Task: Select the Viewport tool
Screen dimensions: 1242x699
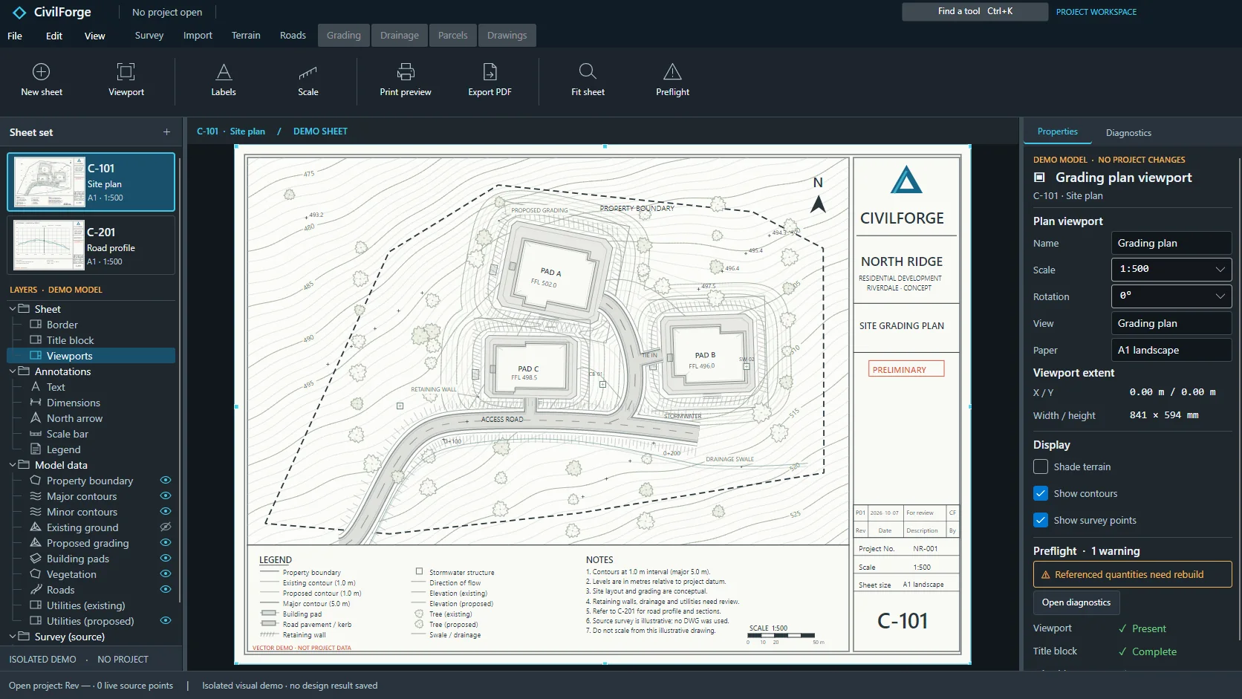Action: click(126, 80)
